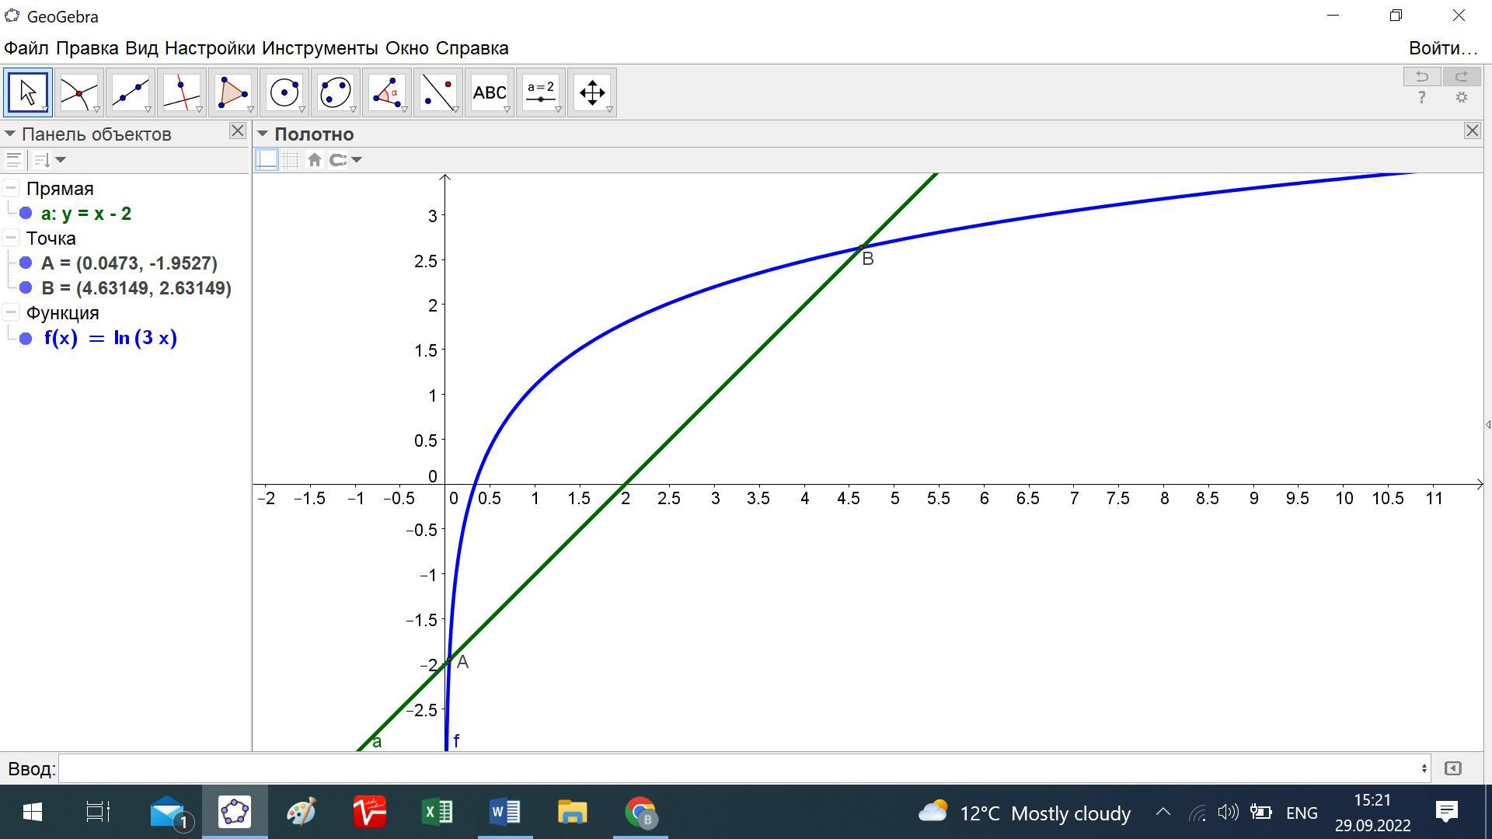
Task: Select the Slider a=2 tool
Action: click(540, 93)
